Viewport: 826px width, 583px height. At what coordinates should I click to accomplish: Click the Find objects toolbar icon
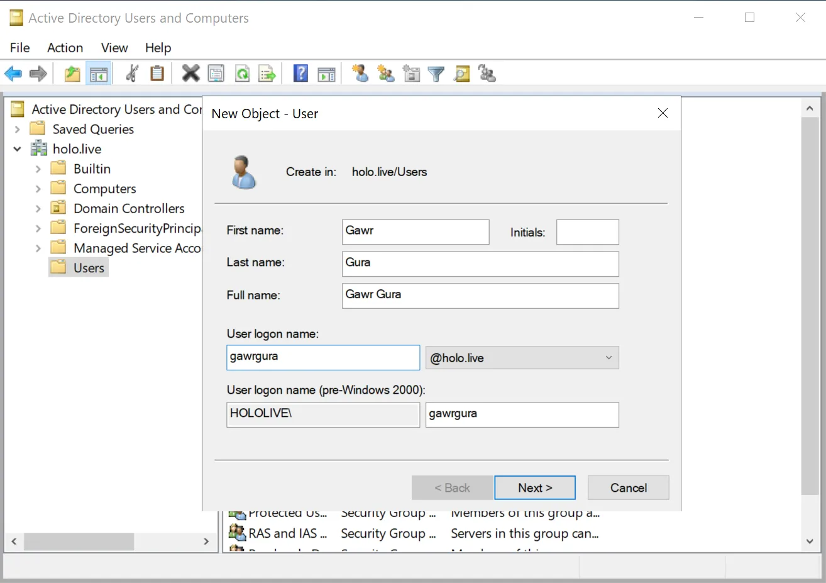(462, 74)
